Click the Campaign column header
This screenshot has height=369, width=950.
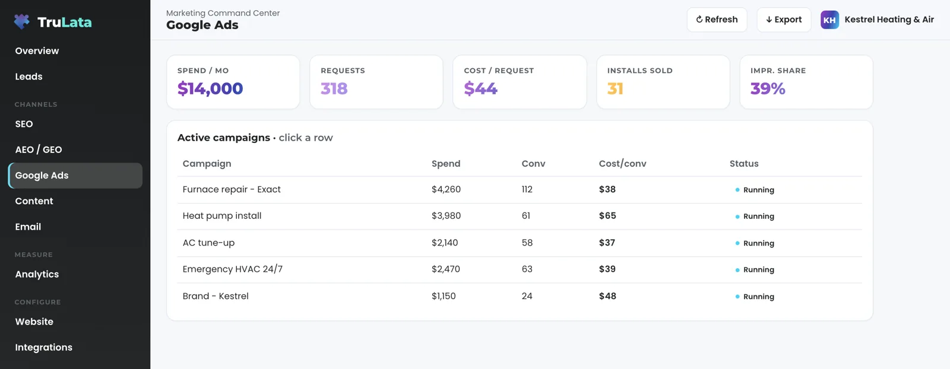point(207,164)
